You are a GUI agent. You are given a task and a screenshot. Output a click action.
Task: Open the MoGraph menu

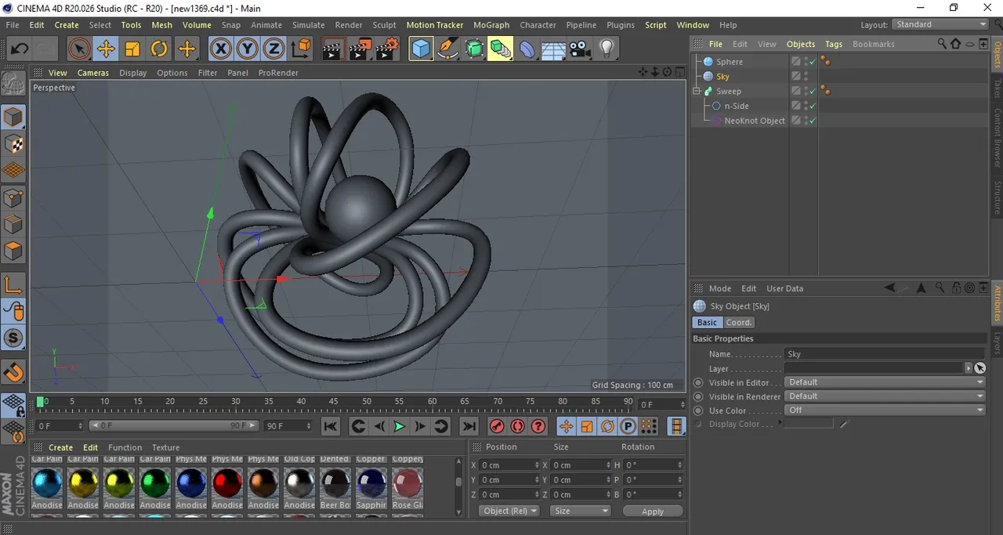coord(491,25)
